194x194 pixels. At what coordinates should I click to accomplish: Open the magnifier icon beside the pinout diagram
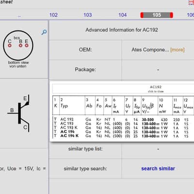point(44,32)
